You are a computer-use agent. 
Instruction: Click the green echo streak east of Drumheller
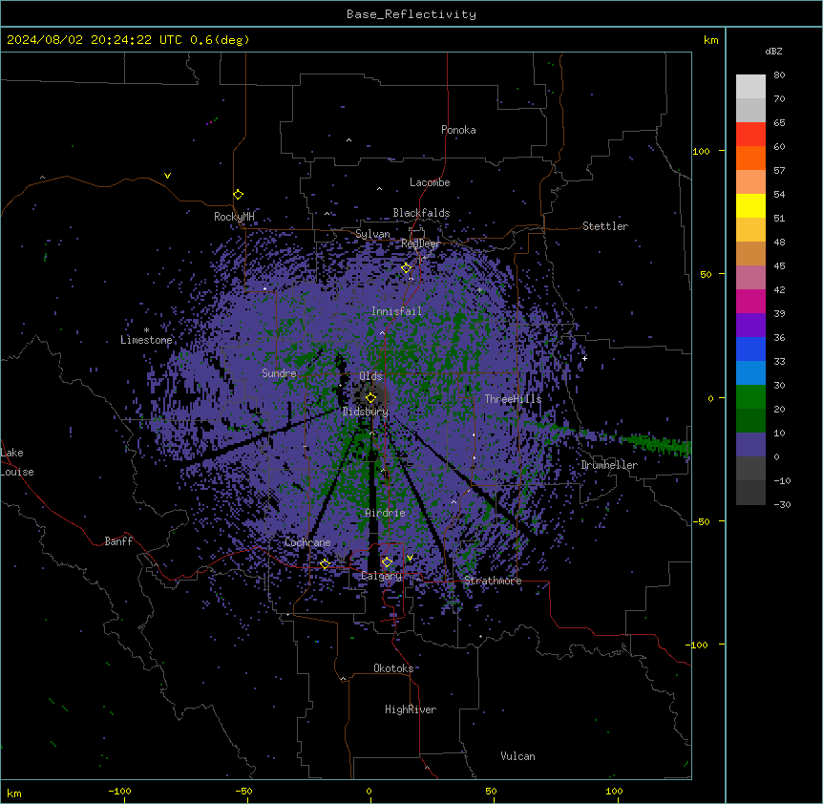[x=656, y=443]
